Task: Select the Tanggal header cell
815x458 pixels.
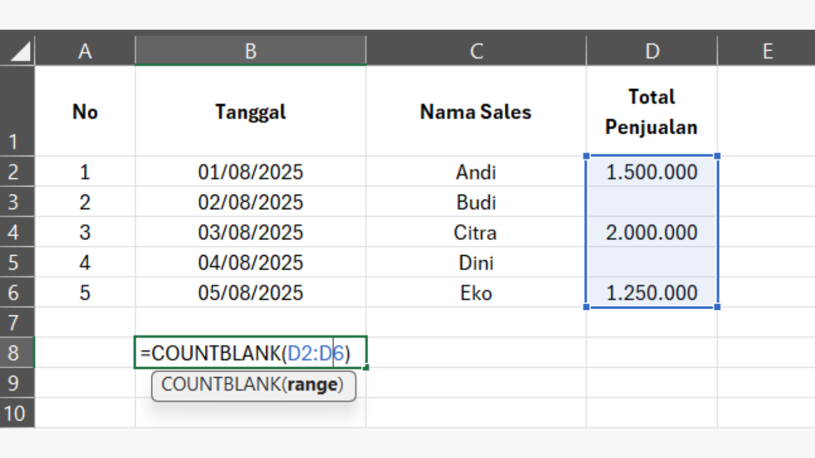Action: tap(250, 112)
